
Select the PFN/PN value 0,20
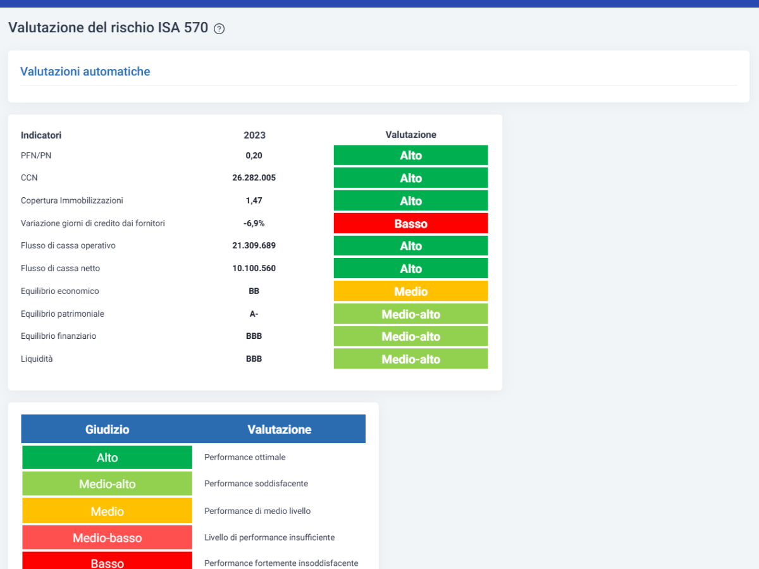[x=254, y=156]
